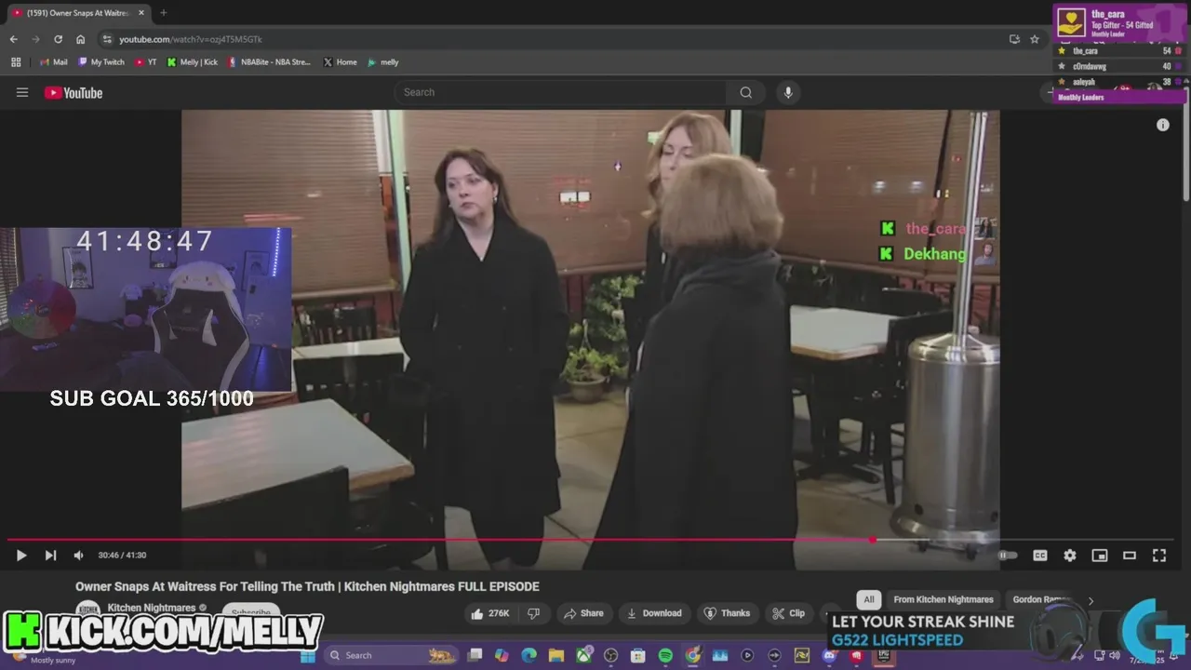Viewport: 1191px width, 670px height.
Task: Enter fullscreen video mode
Action: pos(1159,556)
